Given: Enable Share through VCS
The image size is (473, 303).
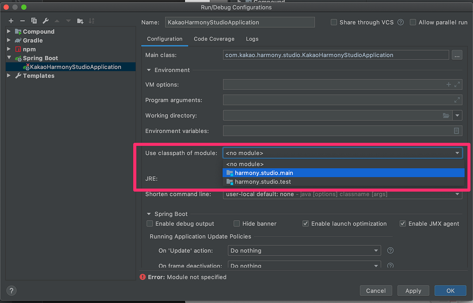Looking at the screenshot, I should click(x=333, y=22).
